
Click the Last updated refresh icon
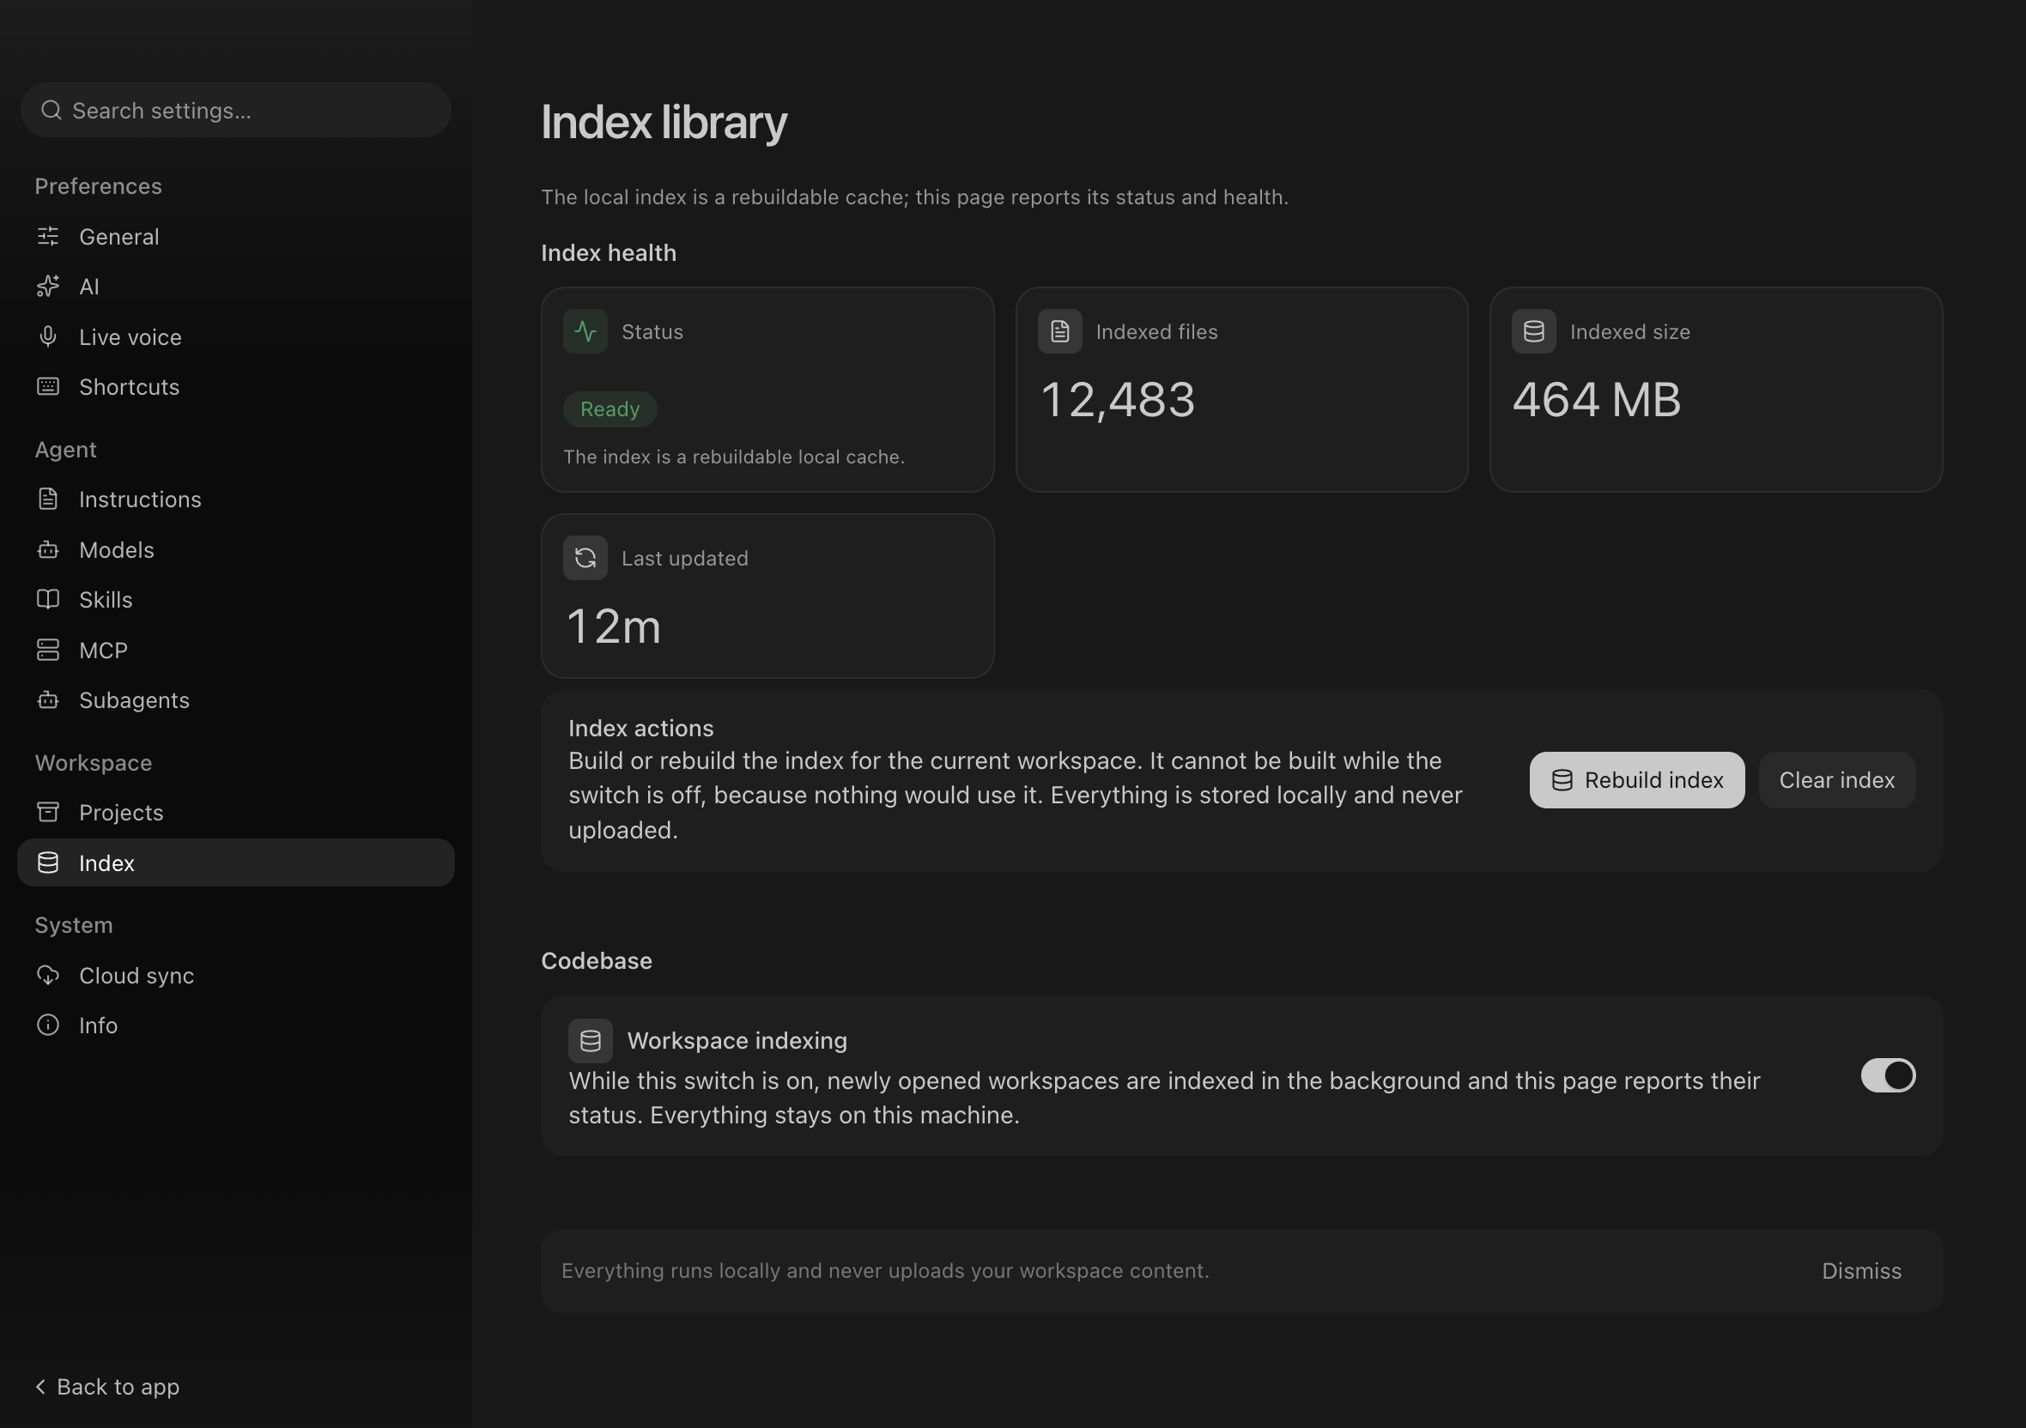point(585,559)
